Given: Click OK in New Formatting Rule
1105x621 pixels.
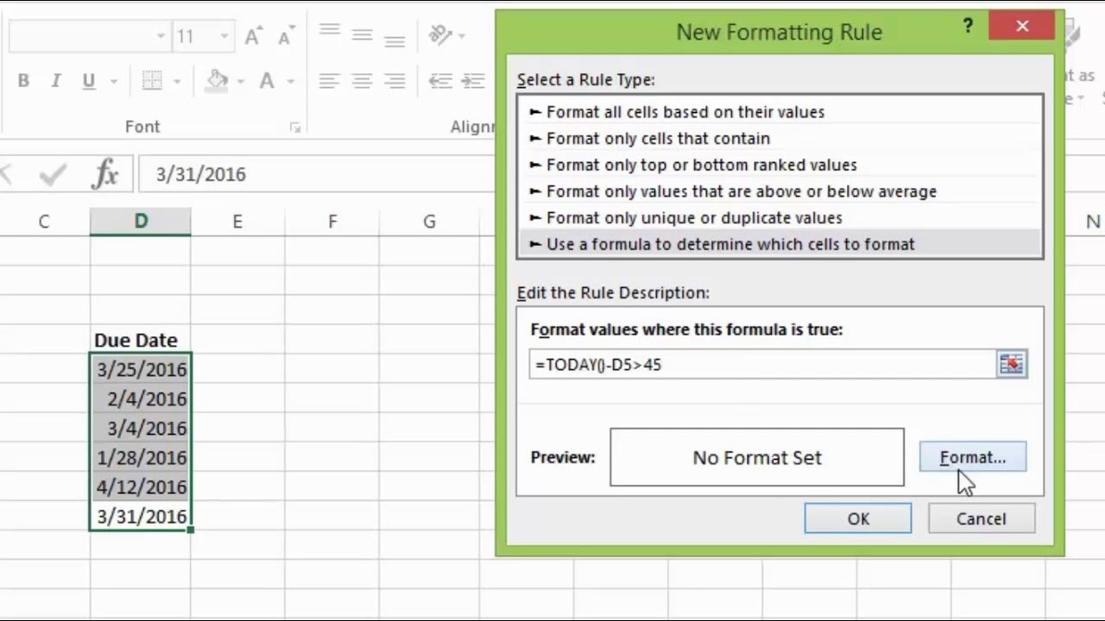Looking at the screenshot, I should tap(857, 518).
